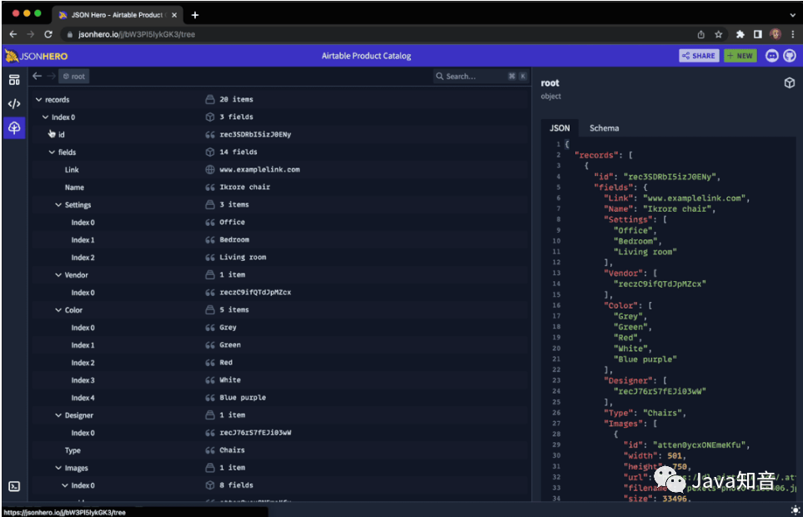Screen dimensions: 803x517
Task: Open the GitHub icon in header
Action: point(790,56)
